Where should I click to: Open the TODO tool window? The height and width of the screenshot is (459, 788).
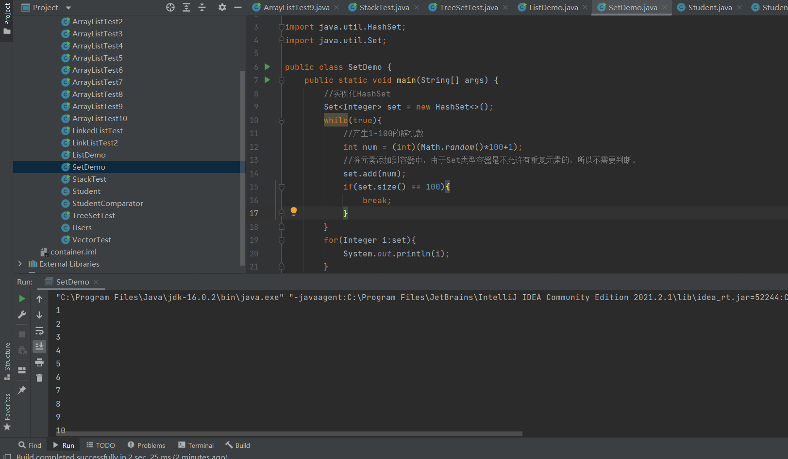point(101,445)
